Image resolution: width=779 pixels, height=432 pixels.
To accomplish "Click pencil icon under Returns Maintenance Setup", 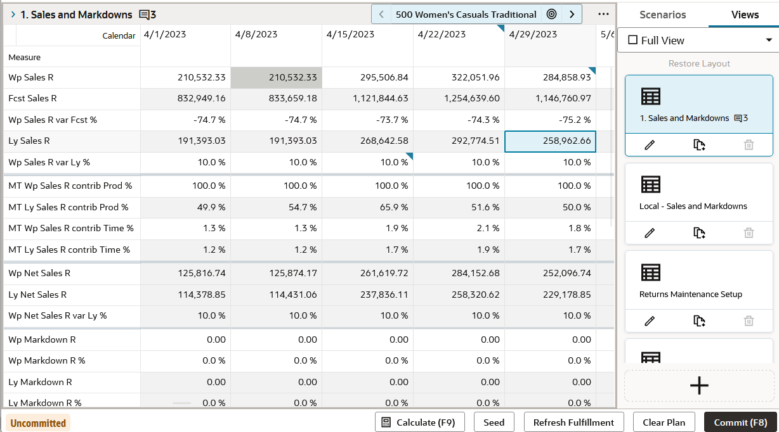I will pos(650,321).
